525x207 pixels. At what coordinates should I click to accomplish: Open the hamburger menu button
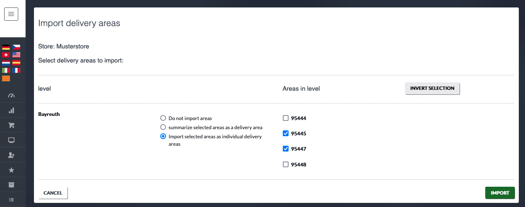pyautogui.click(x=11, y=14)
